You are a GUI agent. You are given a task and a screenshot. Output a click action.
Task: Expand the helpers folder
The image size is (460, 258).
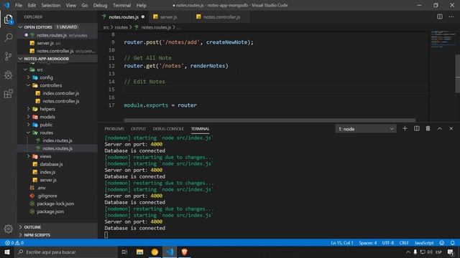pyautogui.click(x=29, y=109)
